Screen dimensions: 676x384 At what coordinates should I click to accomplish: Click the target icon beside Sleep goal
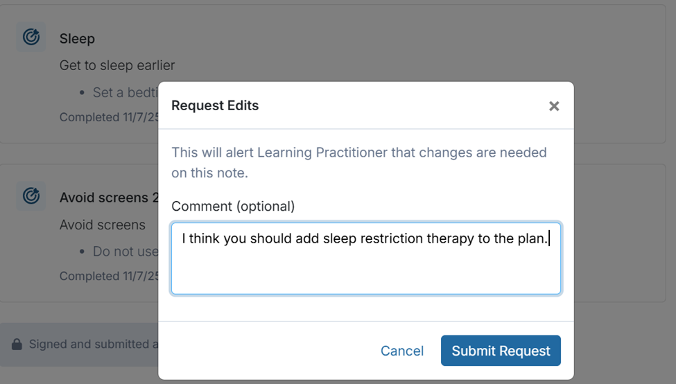(31, 37)
